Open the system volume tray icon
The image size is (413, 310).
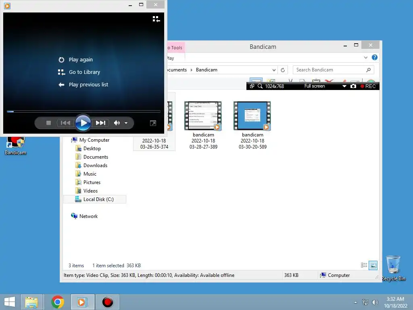pyautogui.click(x=375, y=302)
